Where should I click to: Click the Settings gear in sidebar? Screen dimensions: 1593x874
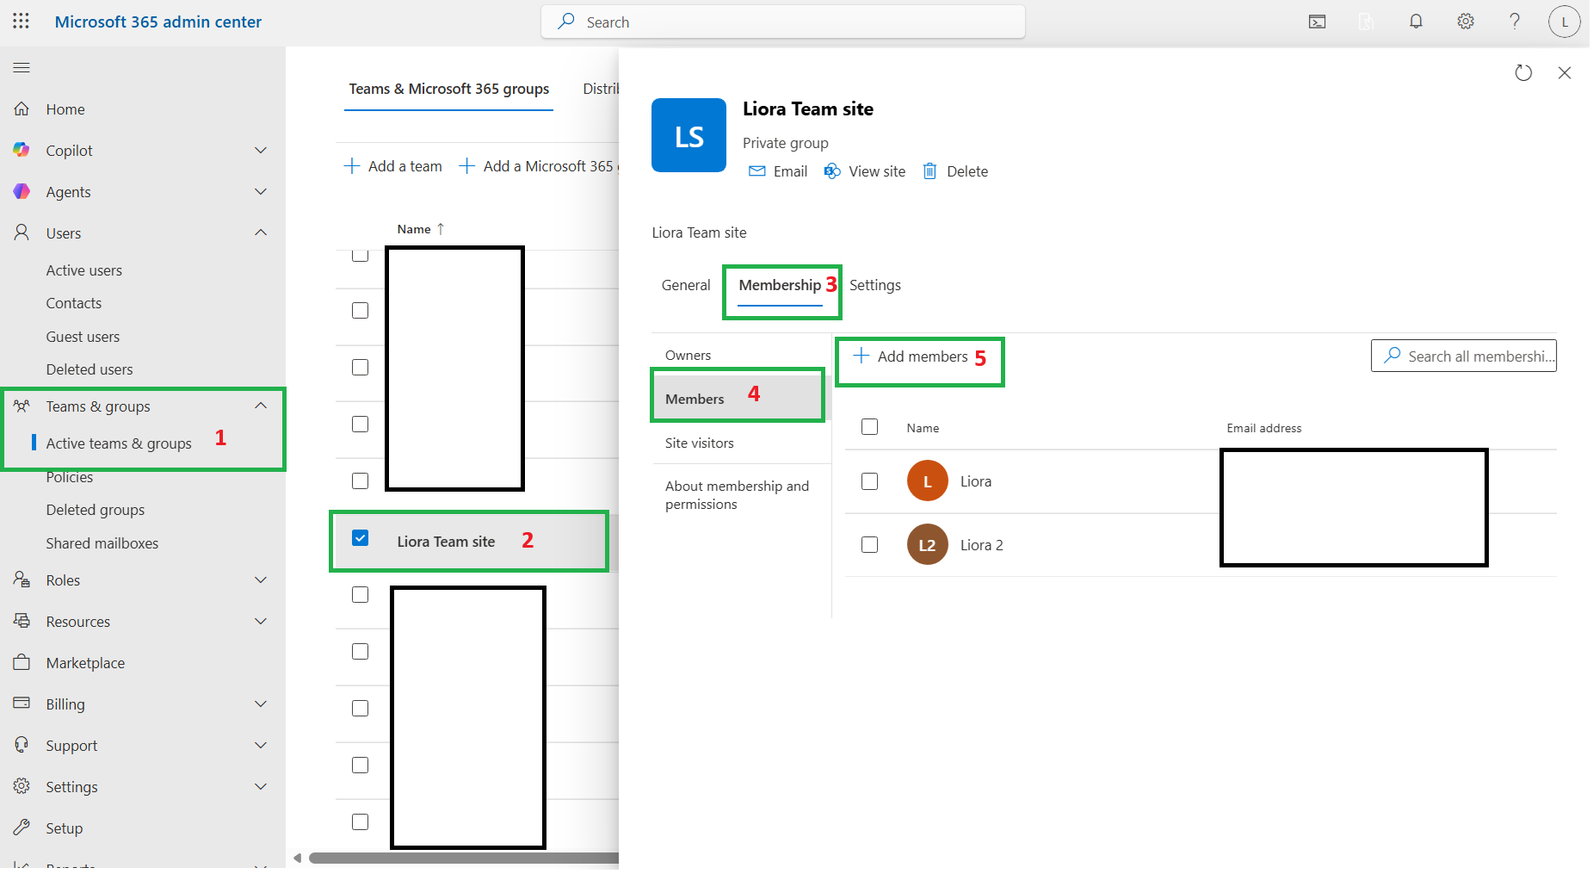[x=22, y=787]
